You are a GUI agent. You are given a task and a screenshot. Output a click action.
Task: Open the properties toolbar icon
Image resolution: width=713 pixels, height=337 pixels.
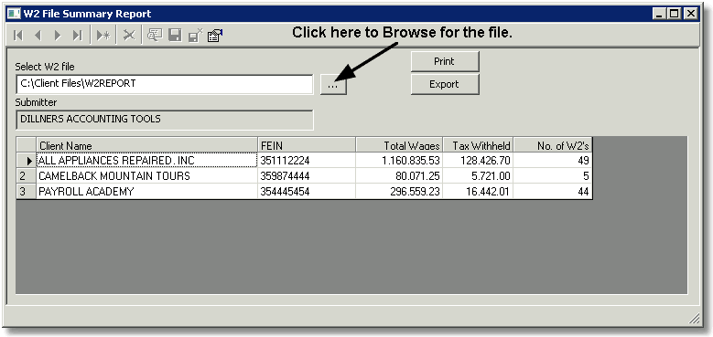pos(215,36)
